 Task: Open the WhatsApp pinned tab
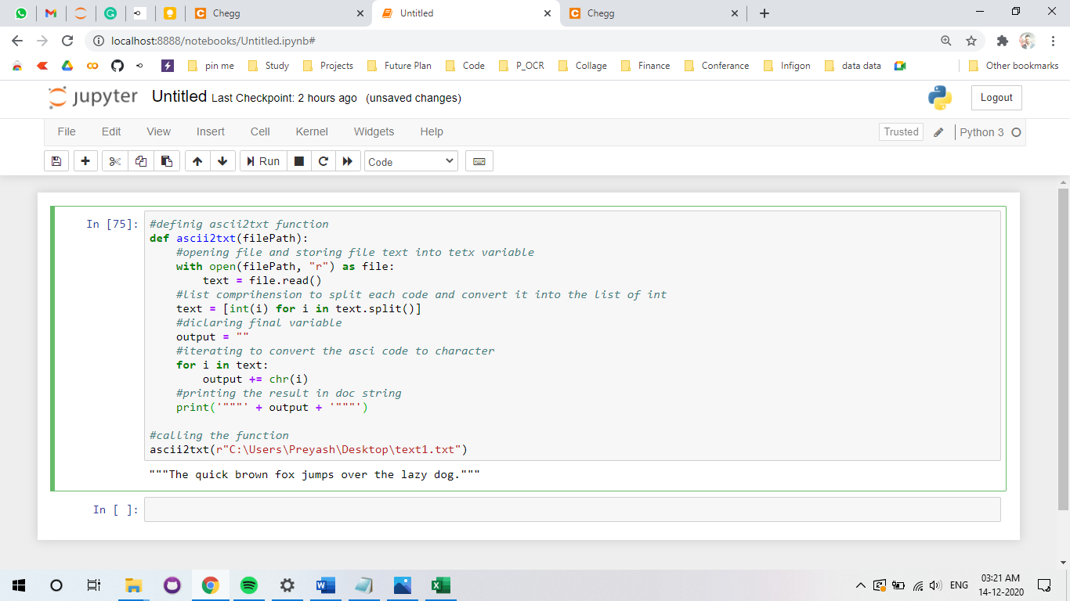click(20, 13)
